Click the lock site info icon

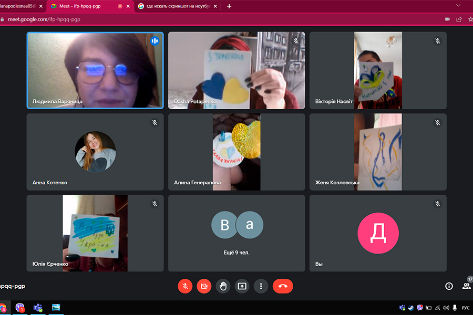coord(3,19)
